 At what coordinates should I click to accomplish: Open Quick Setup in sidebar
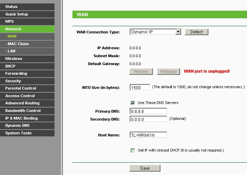(27, 14)
